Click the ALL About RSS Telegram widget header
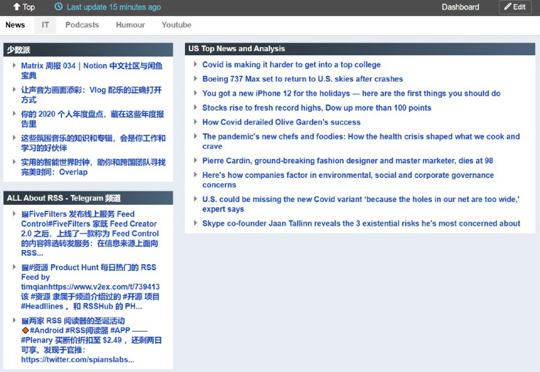The width and height of the screenshot is (540, 372). click(x=63, y=198)
